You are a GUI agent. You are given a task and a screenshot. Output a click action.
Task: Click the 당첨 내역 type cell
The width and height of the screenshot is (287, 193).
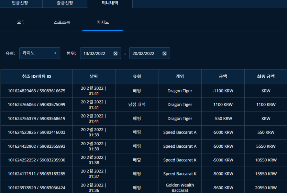(137, 104)
